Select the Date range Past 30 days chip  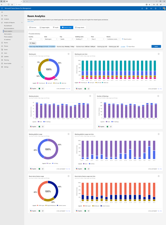tap(42, 47)
